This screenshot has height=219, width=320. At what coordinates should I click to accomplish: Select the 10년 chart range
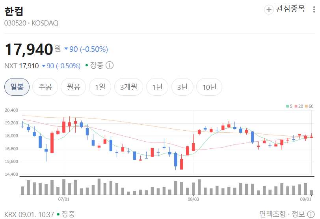click(x=209, y=87)
